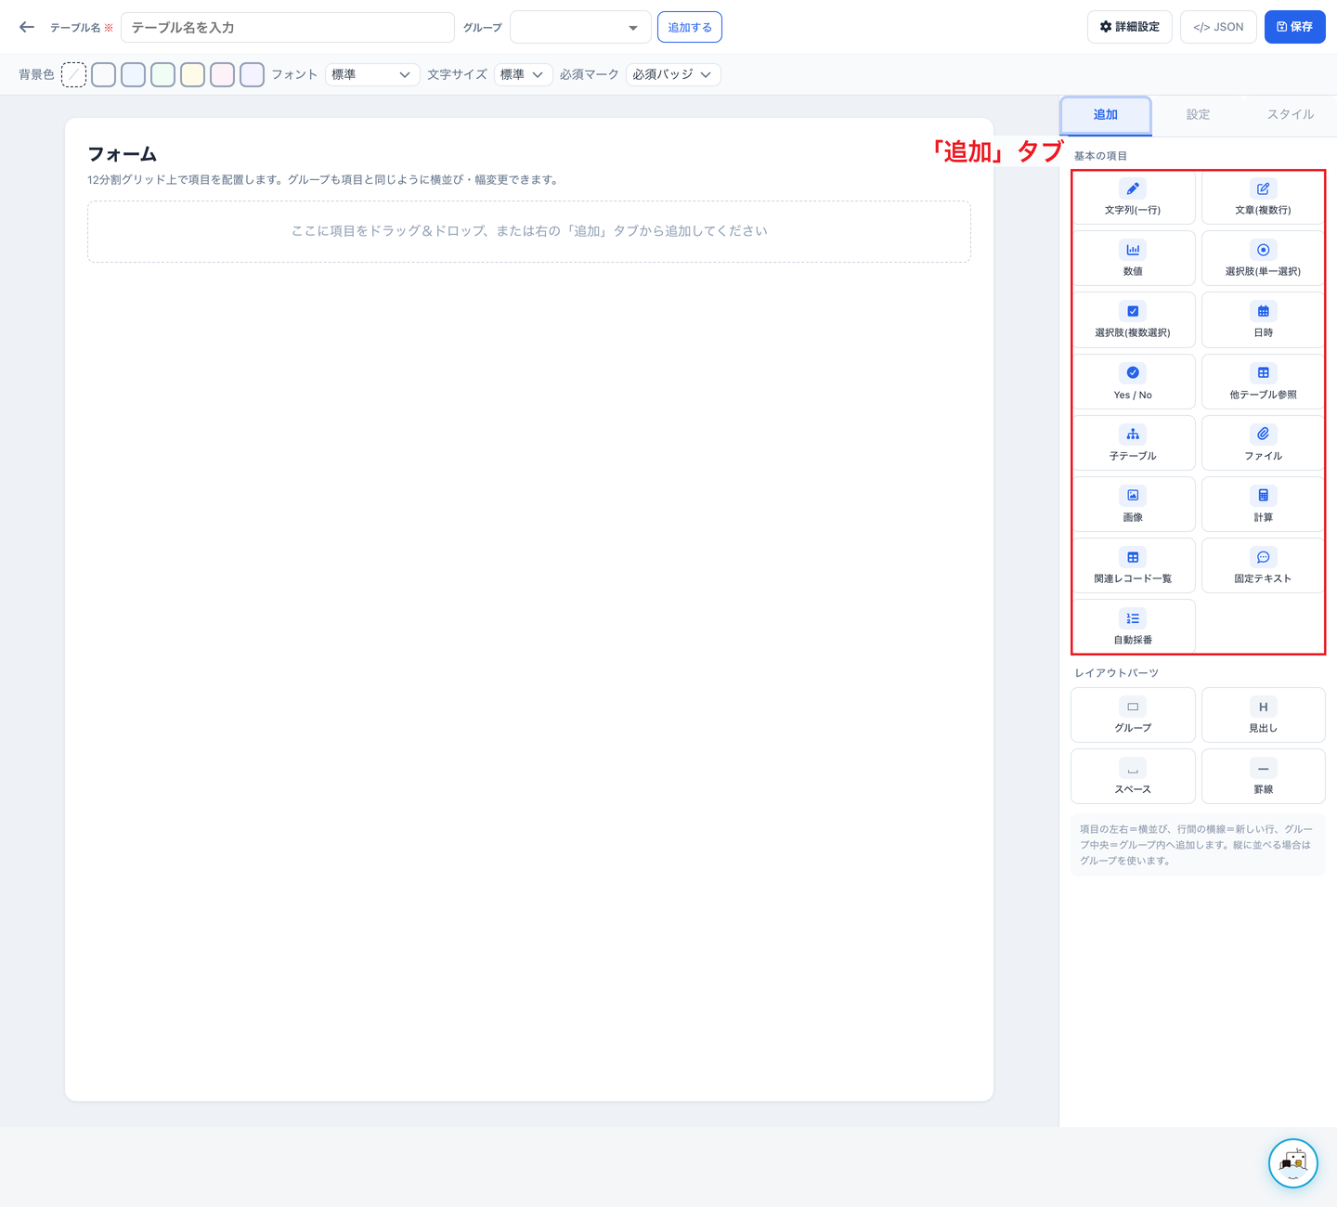This screenshot has width=1337, height=1207.
Task: Add a 文字列(一行) field
Action: point(1133,198)
